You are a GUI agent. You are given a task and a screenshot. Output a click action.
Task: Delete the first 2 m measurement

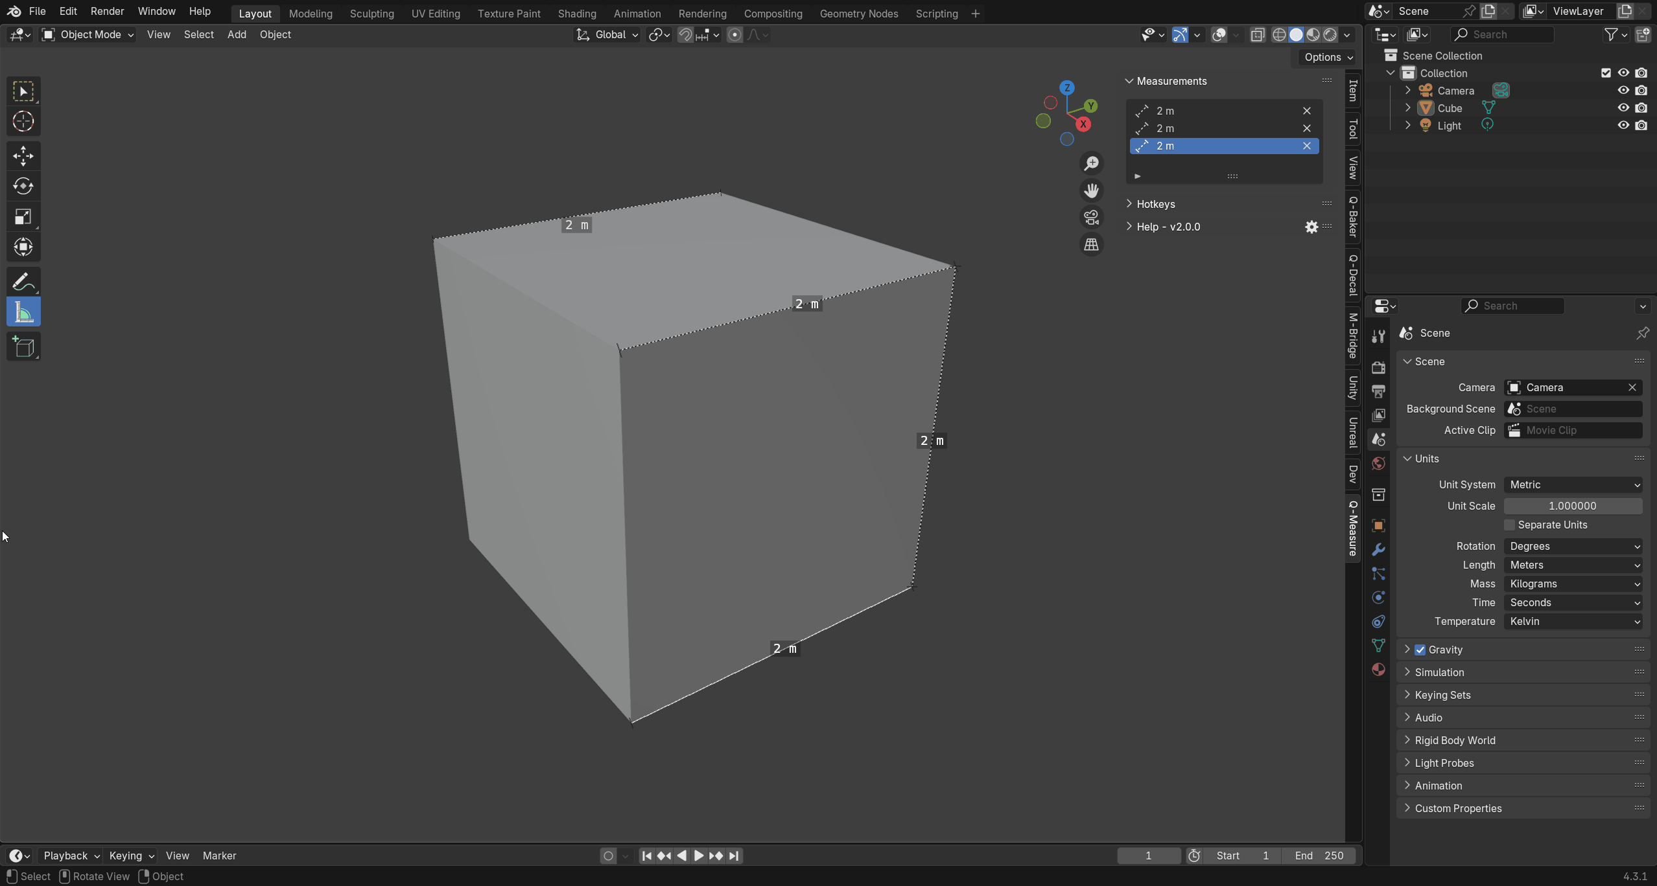[1307, 111]
